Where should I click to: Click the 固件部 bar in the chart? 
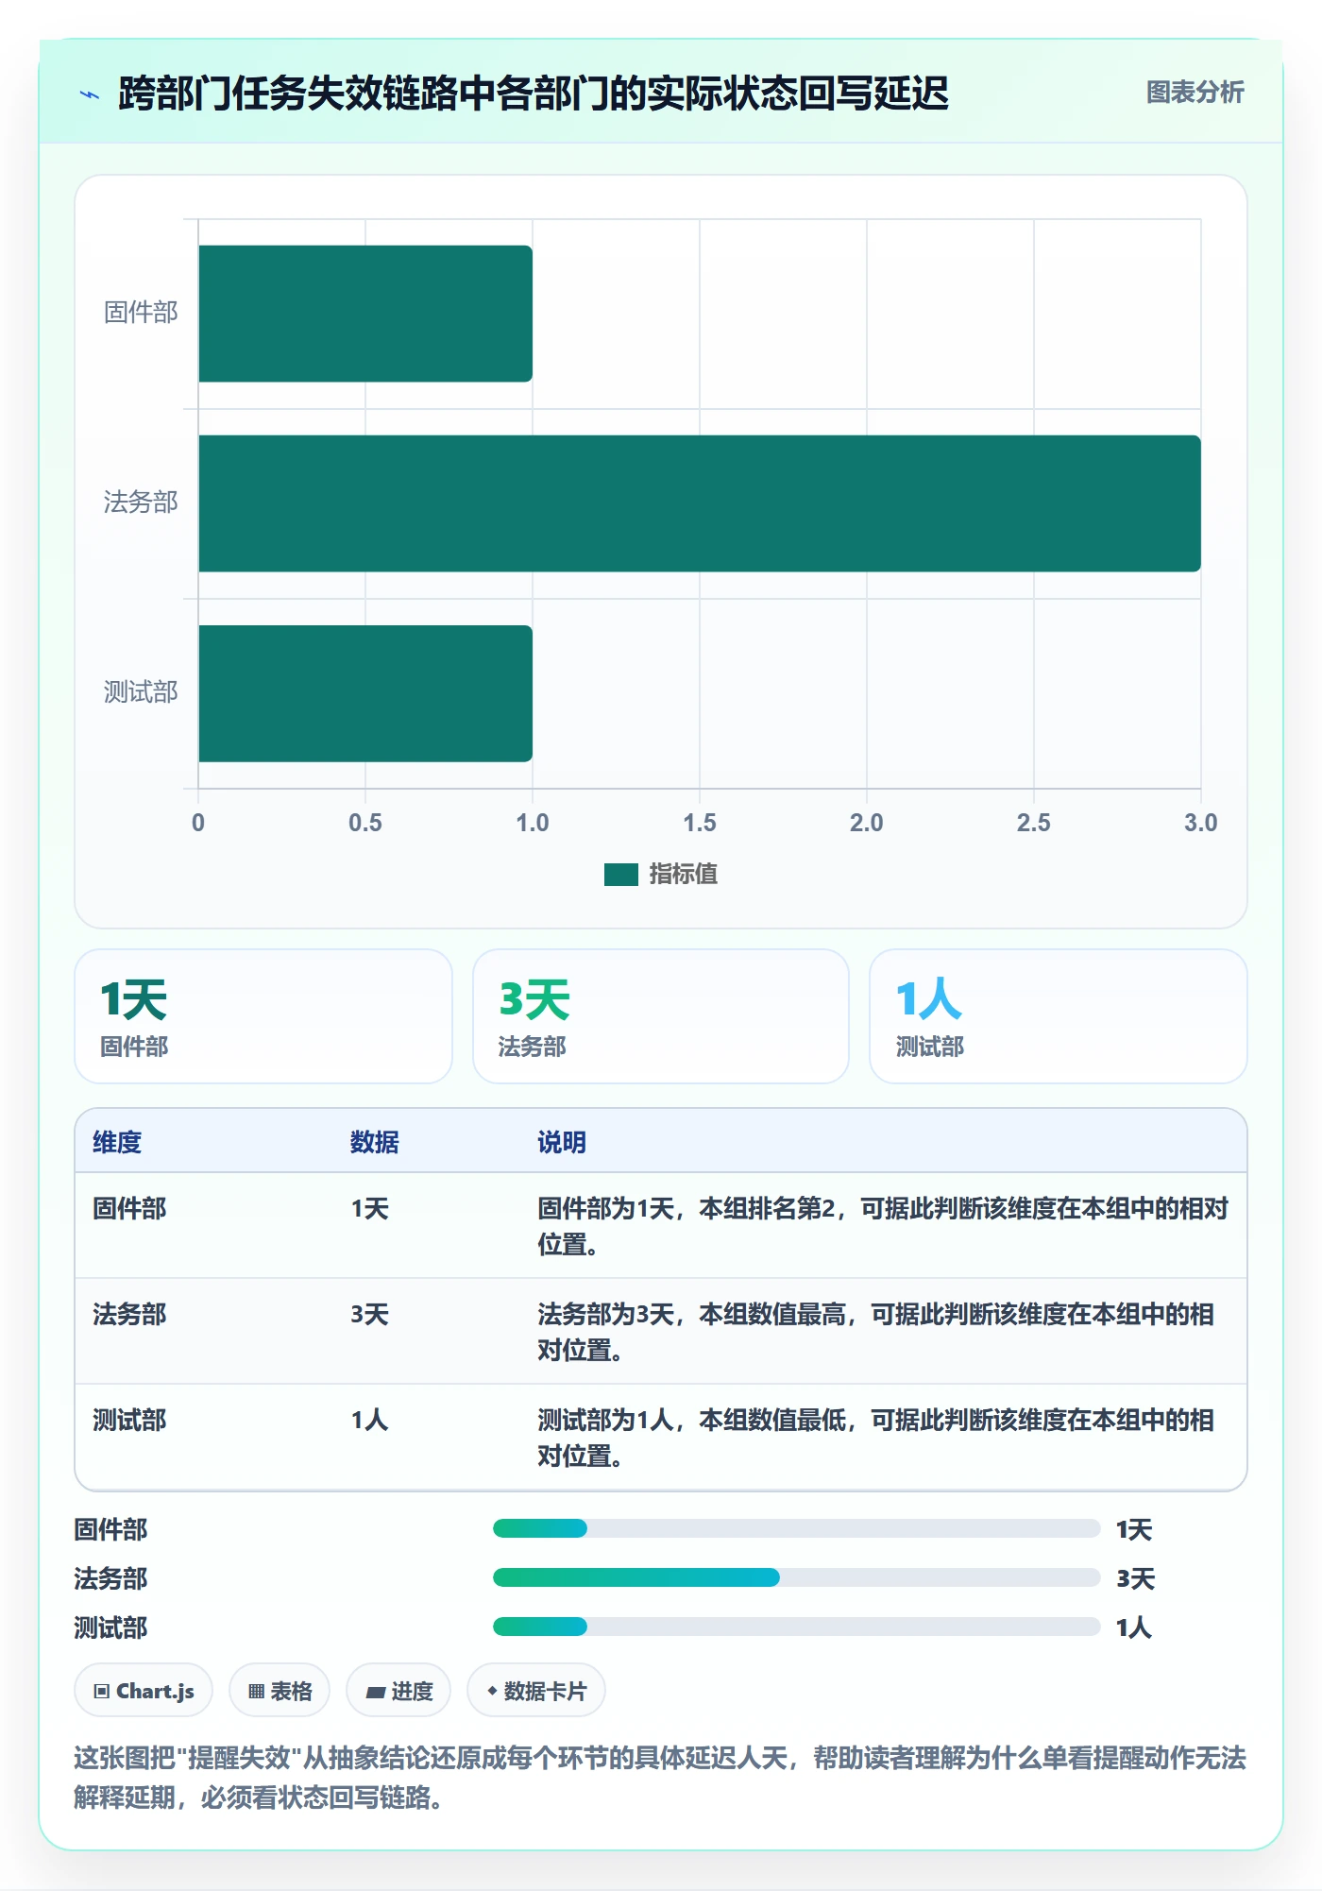point(365,314)
